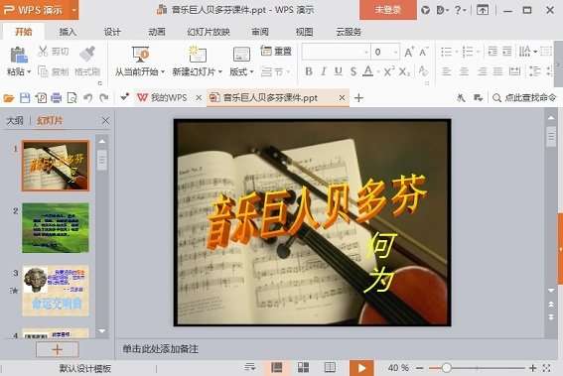This screenshot has width=563, height=376.
Task: Open the folder icon to open file
Action: [9, 97]
